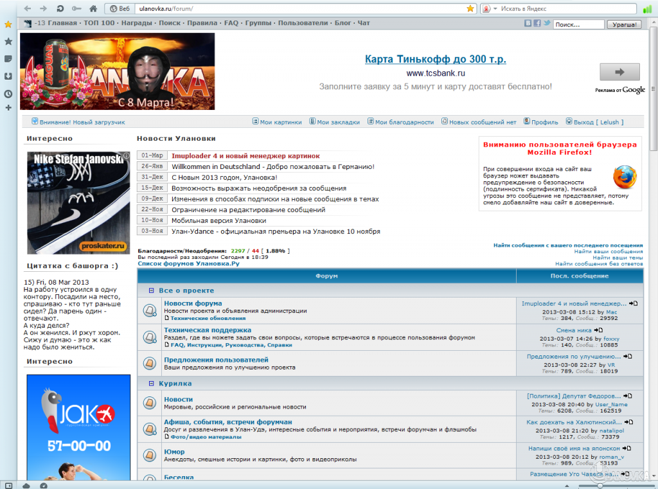Collapse the Курилка forum category
Viewport: 658px width, 489px height.
[152, 384]
